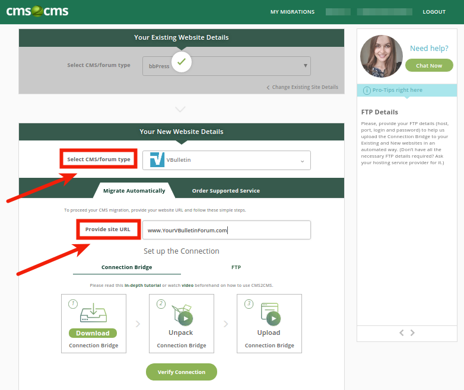Image resolution: width=464 pixels, height=390 pixels.
Task: Open the video link
Action: pos(187,285)
